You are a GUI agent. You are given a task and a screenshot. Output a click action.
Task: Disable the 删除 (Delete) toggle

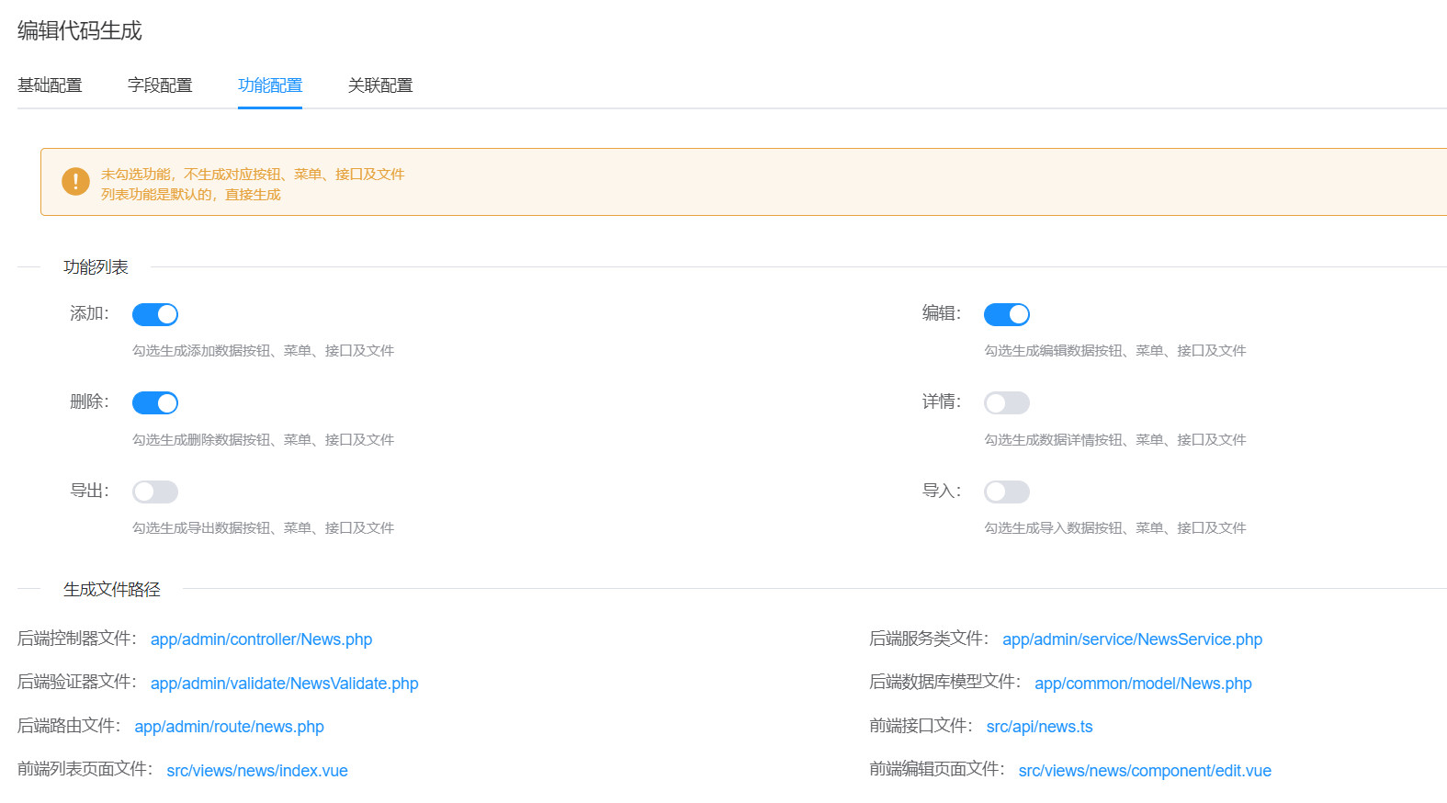[155, 403]
